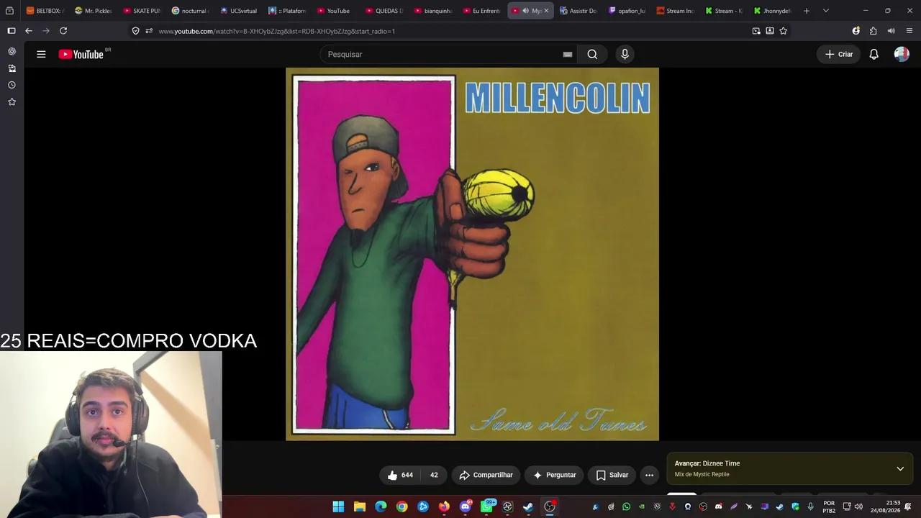Share the video with Compartilhar
Screen dimensions: 921x518
pyautogui.click(x=486, y=475)
